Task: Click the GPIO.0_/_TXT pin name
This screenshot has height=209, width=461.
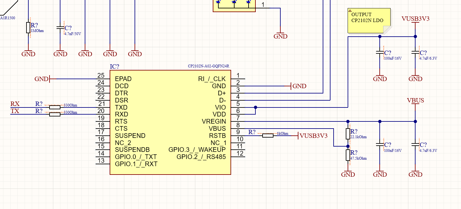Action: tap(136, 157)
